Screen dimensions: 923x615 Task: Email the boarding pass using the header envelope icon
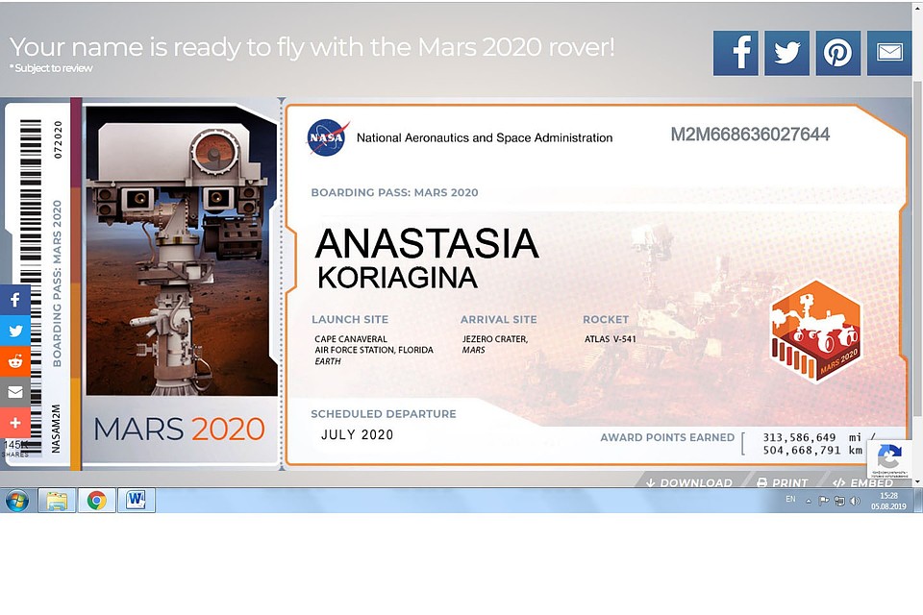(889, 53)
